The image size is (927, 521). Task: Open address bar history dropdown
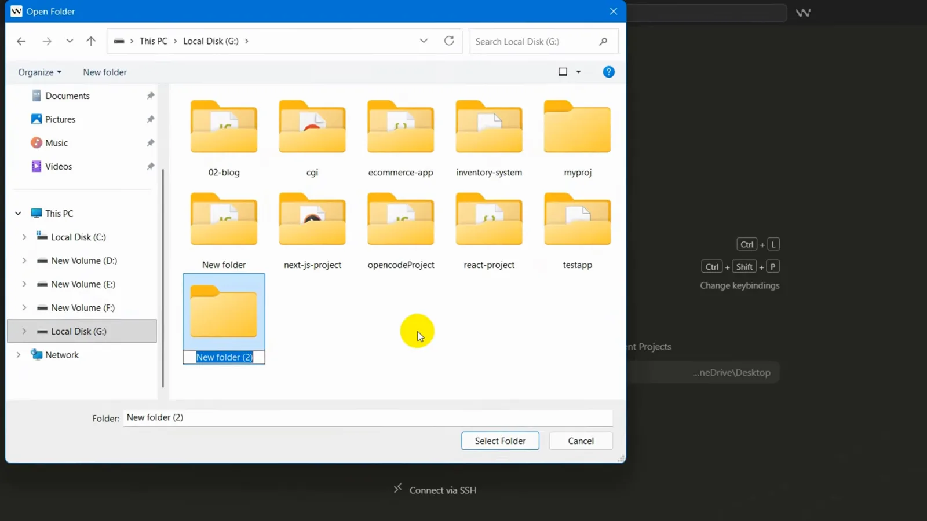[x=424, y=41]
